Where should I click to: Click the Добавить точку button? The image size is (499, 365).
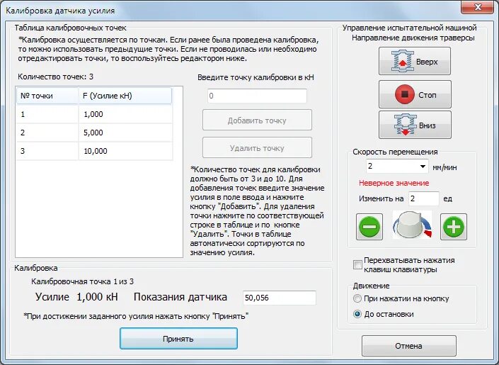pos(257,120)
